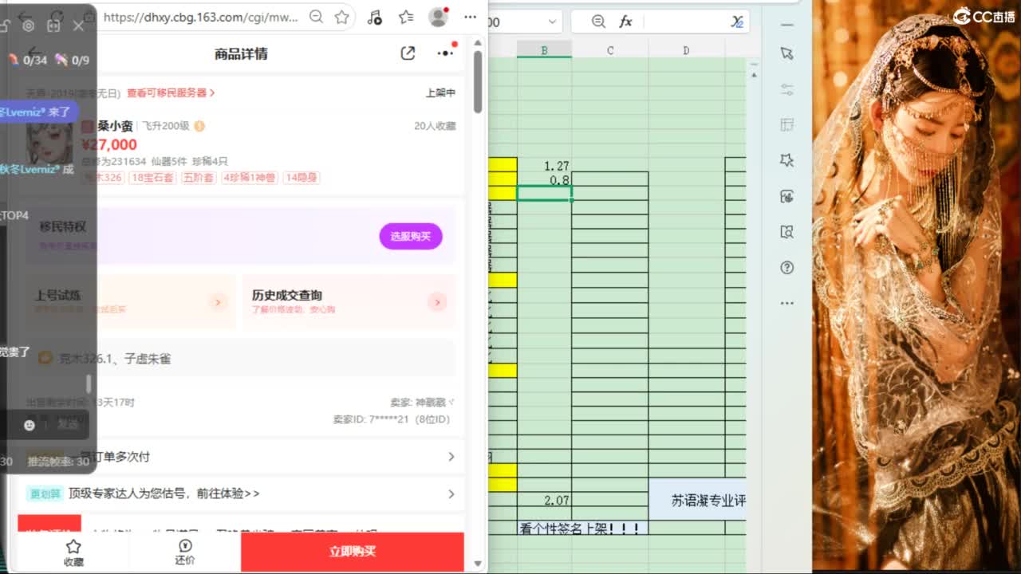Expand the 订单多次付 row arrow
The height and width of the screenshot is (574, 1021).
pyautogui.click(x=451, y=457)
